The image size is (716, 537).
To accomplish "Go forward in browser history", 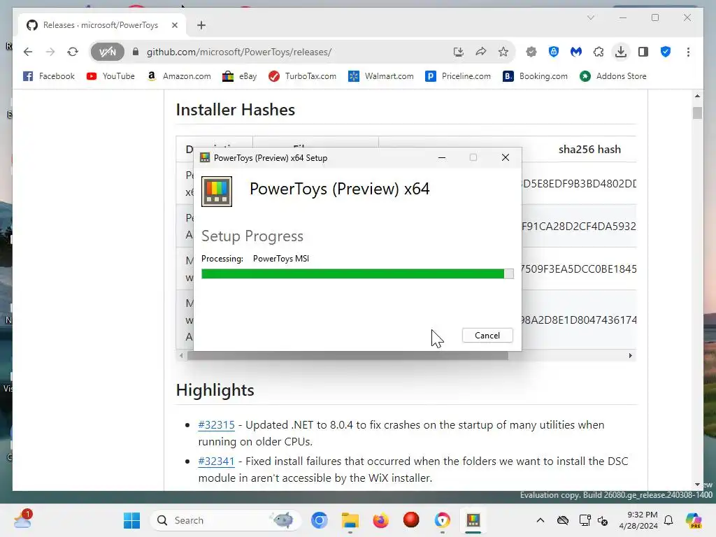I will (x=50, y=52).
